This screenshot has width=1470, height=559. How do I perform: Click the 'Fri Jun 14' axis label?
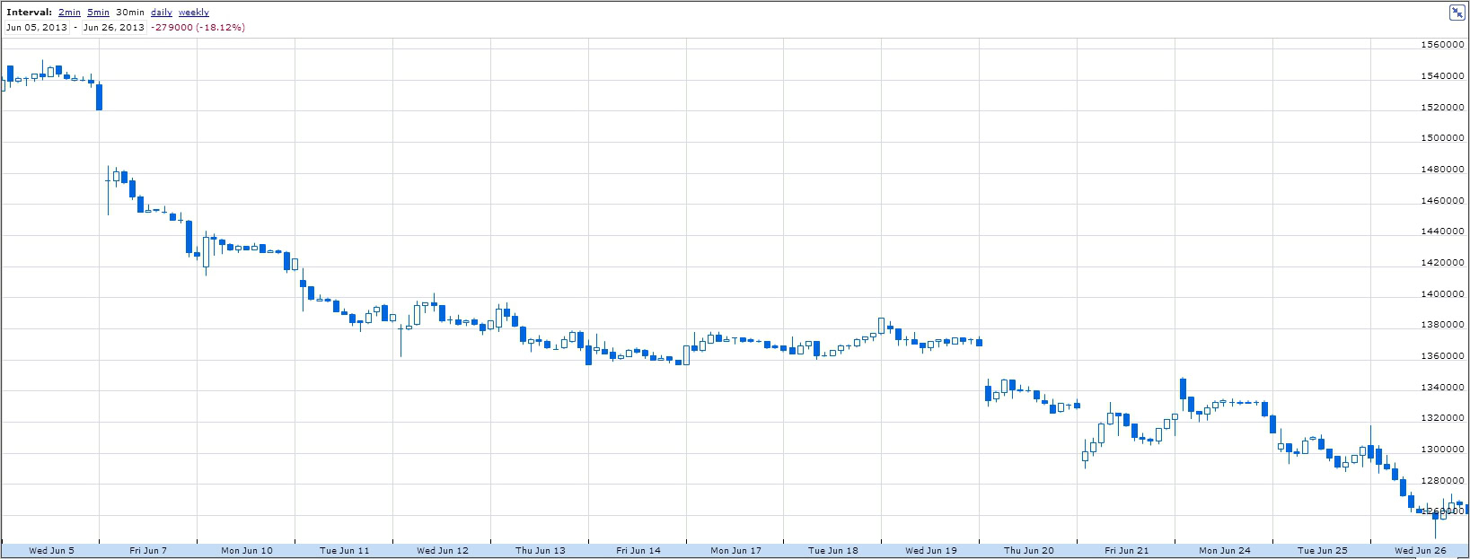click(638, 550)
